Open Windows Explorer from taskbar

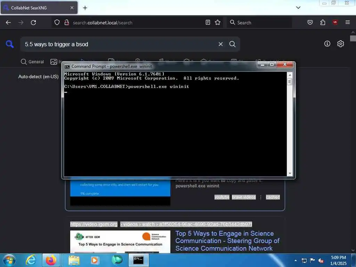[x=74, y=260]
